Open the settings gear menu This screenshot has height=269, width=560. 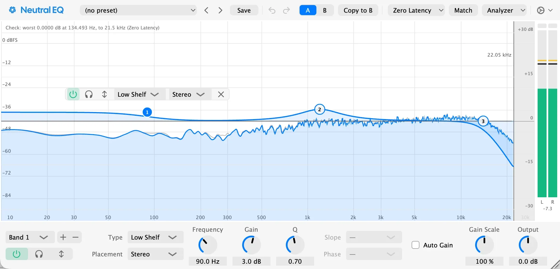[x=544, y=10]
